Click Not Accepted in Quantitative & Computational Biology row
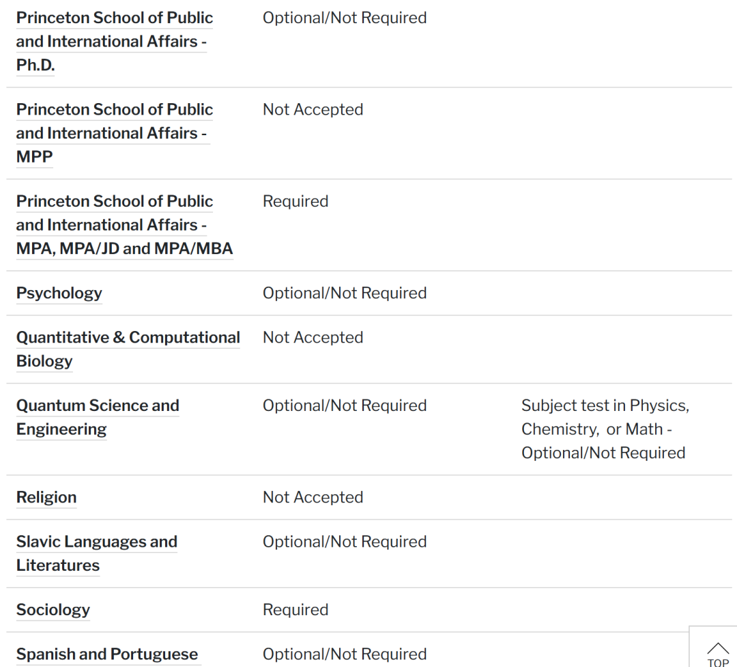737x667 pixels. (x=313, y=338)
